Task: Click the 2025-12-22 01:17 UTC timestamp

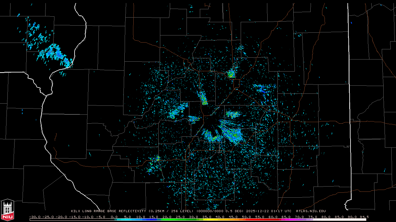Action: 269,211
